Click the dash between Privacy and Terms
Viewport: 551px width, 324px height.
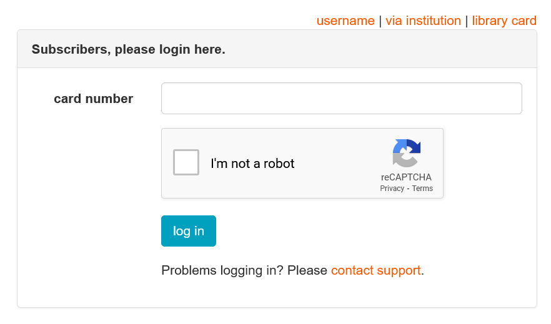(408, 189)
